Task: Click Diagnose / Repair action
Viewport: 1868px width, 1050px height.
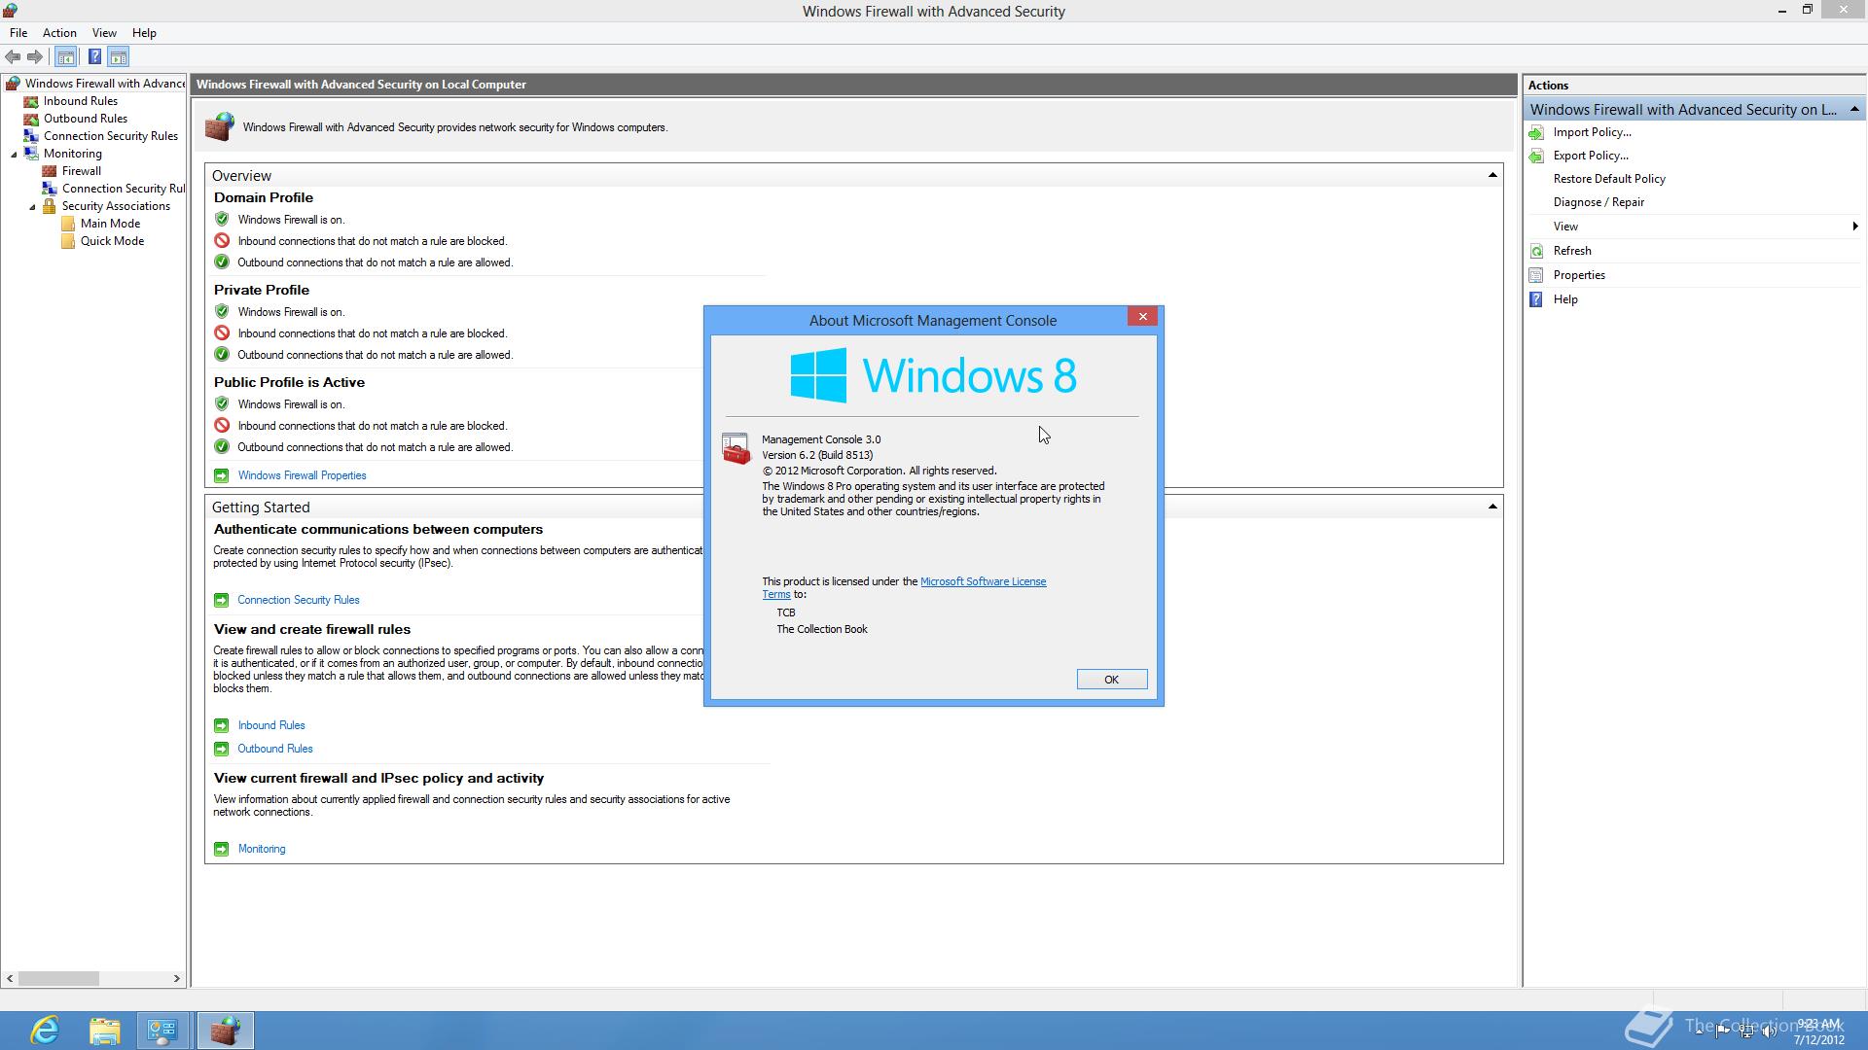Action: pyautogui.click(x=1599, y=202)
